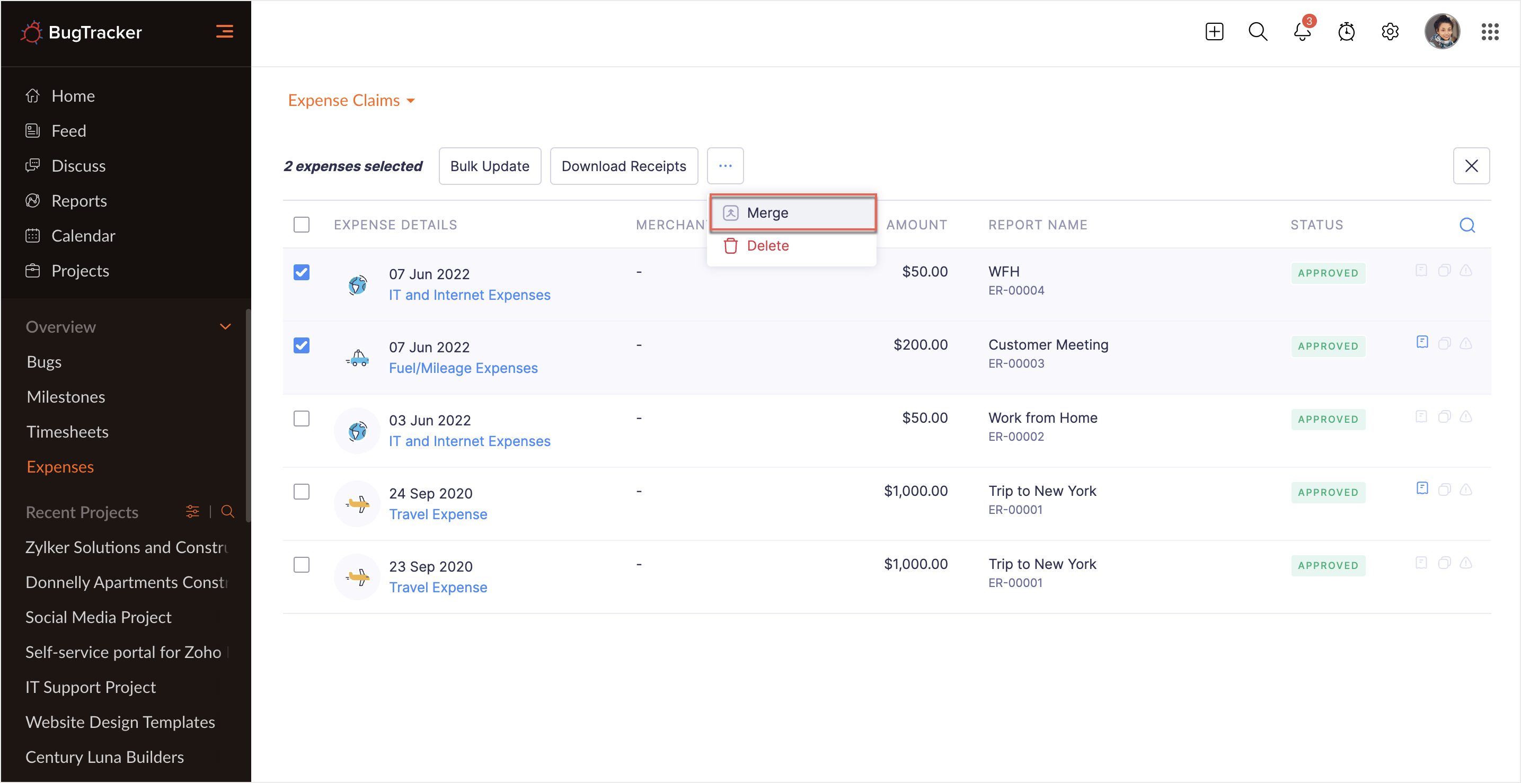Open Recent Projects filter icon
Viewport: 1521px width, 783px height.
[192, 512]
